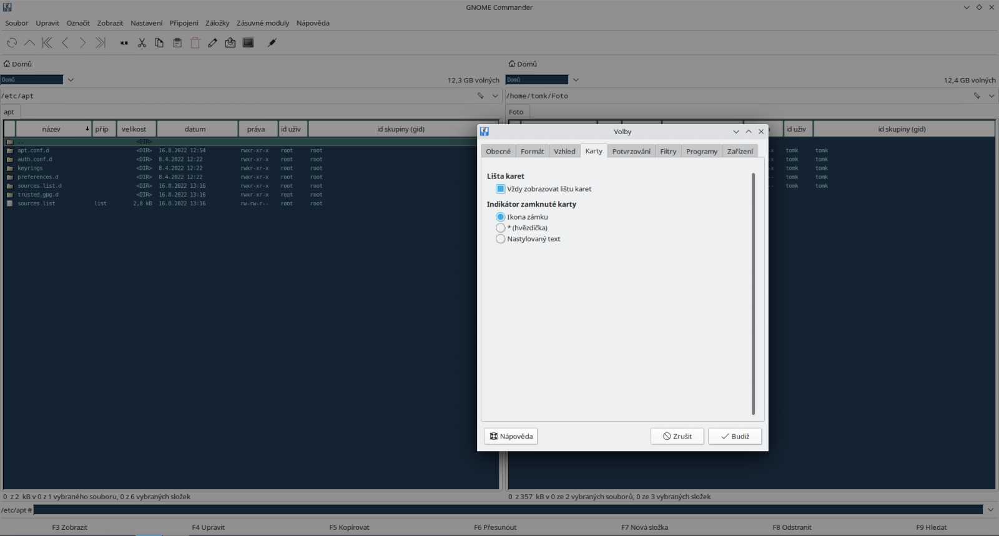Jump to the oldest visited folder

(x=47, y=43)
